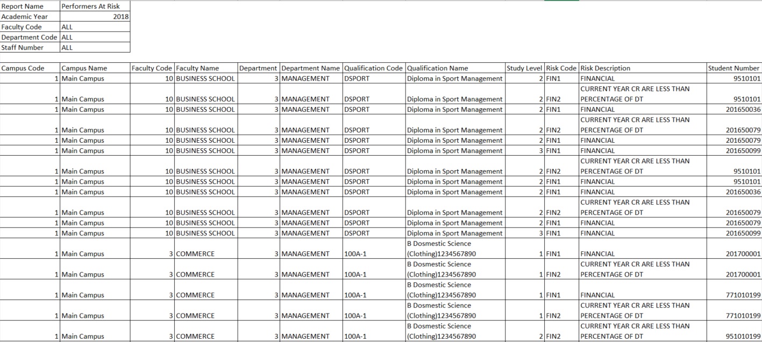Click the ALL value beside Staff Number
The width and height of the screenshot is (762, 342).
point(95,47)
